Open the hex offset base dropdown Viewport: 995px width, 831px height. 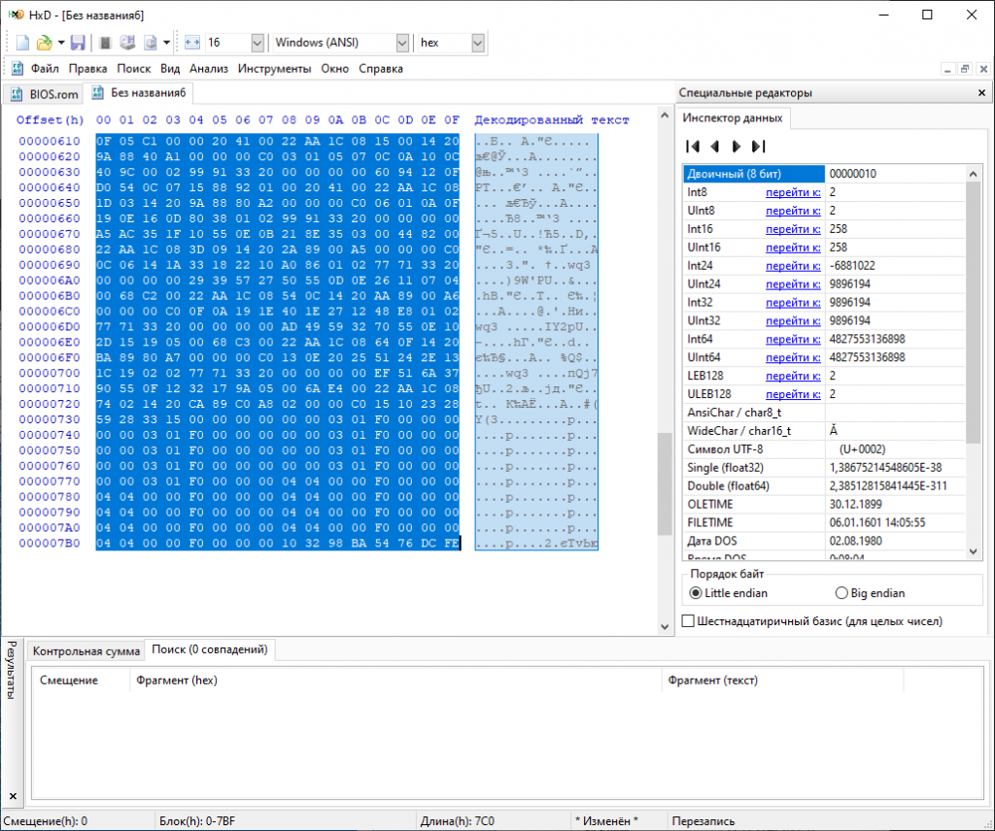[x=478, y=43]
